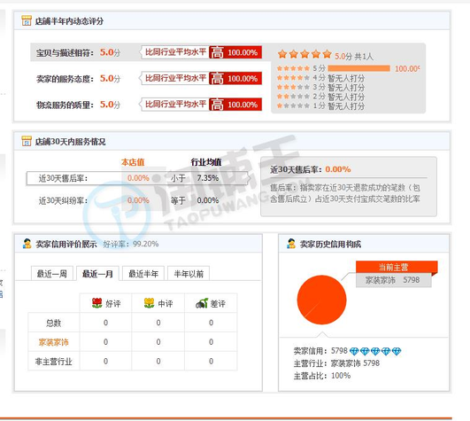The width and height of the screenshot is (470, 421).
Task: Click the seller avatar icon beside 卖家信用评价展示
Action: coord(27,244)
